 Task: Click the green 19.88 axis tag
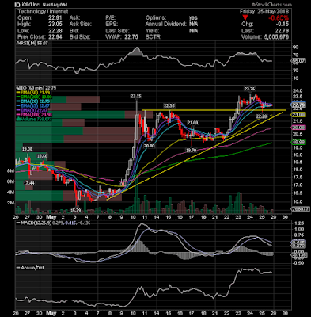point(298,143)
